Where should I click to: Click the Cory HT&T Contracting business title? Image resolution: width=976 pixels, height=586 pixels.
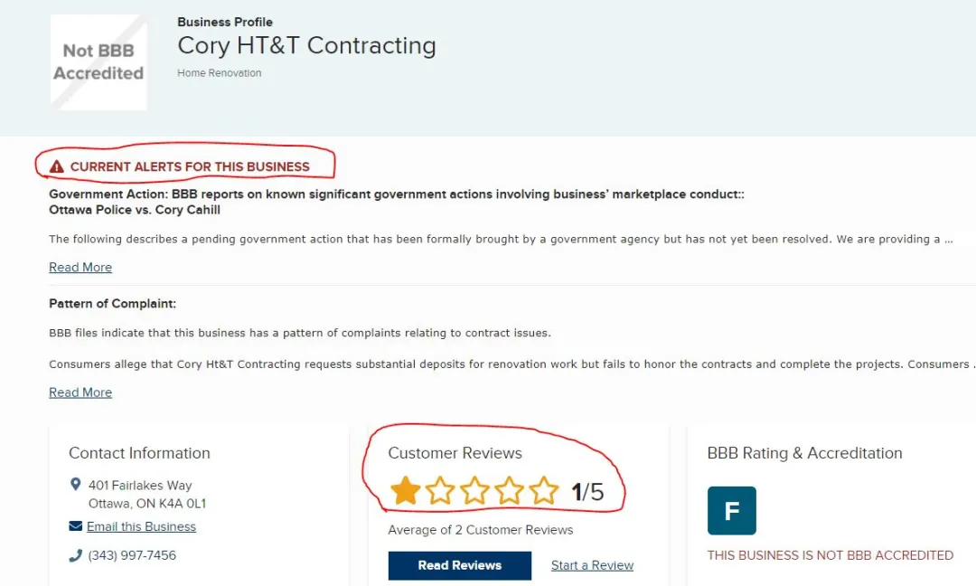point(307,45)
